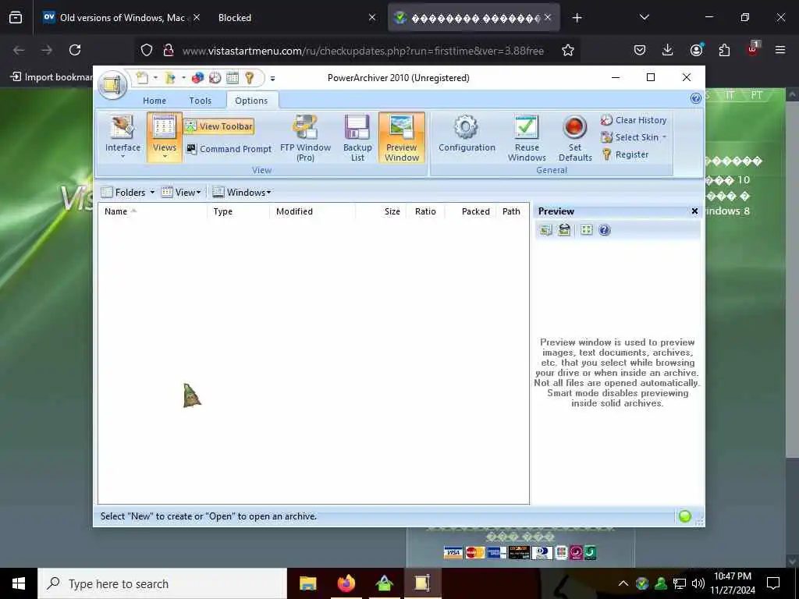The width and height of the screenshot is (799, 599).
Task: Click the Windows Start button
Action: 19,583
